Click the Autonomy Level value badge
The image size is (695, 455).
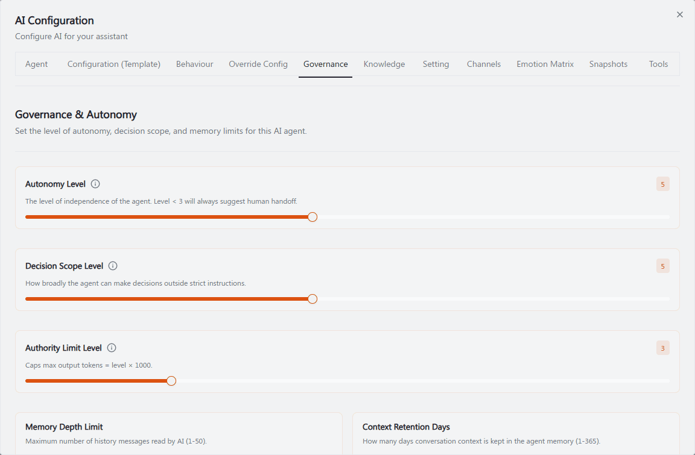[x=663, y=184]
